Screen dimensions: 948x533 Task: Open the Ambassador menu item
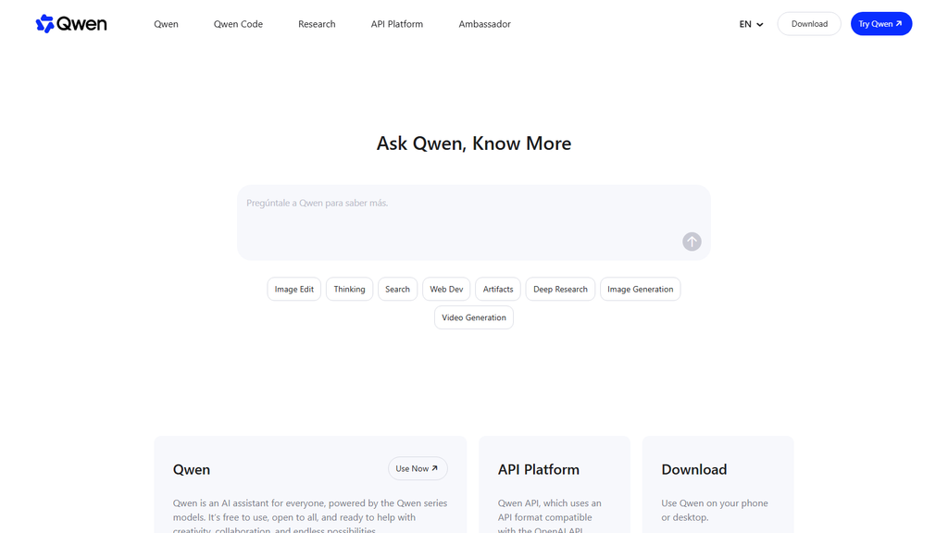484,24
